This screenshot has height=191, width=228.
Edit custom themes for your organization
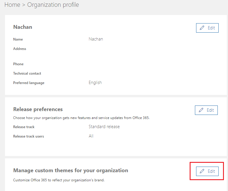[207, 171]
